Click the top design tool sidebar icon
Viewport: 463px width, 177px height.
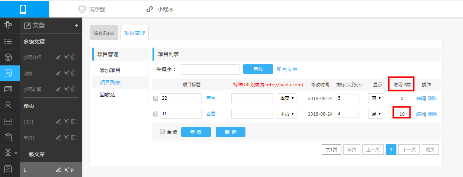coord(8,25)
